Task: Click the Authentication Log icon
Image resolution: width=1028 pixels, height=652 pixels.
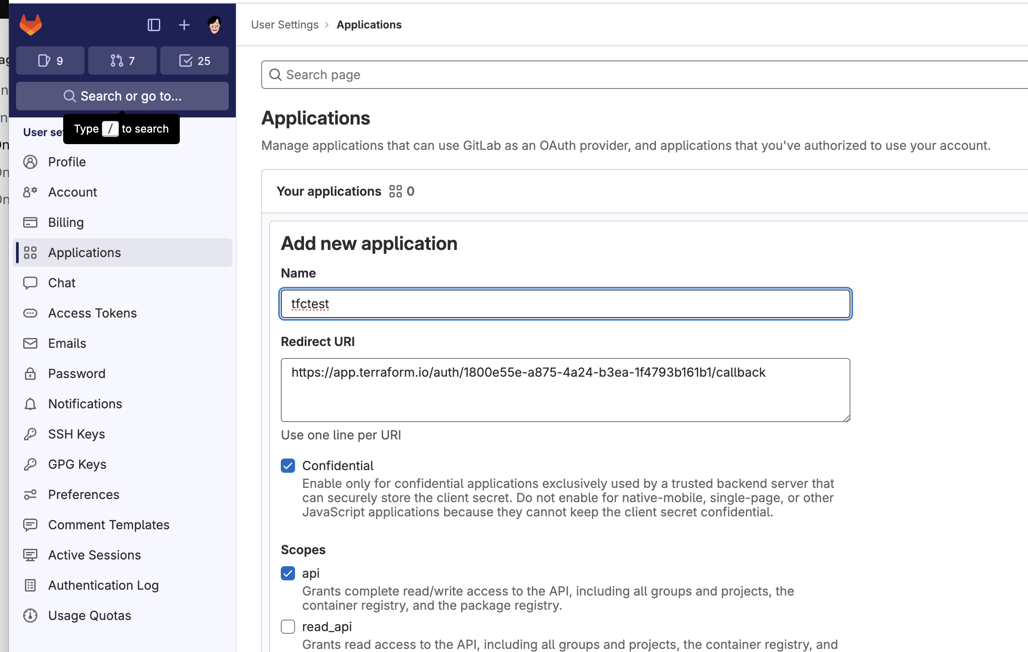Action: (30, 585)
